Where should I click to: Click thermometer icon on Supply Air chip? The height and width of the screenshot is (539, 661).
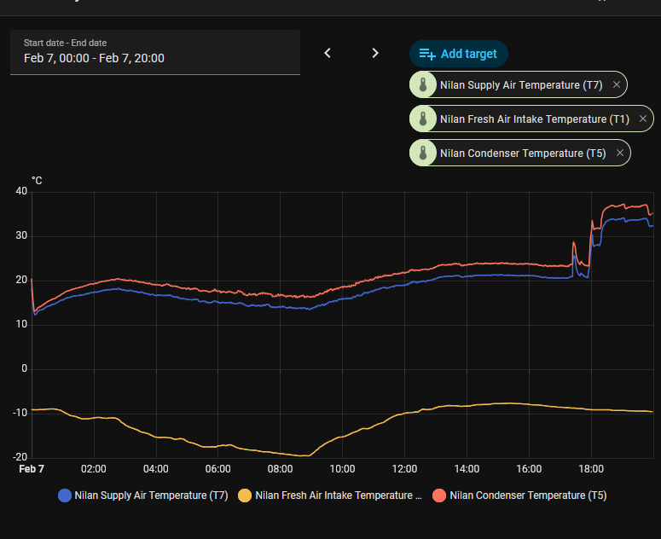[423, 85]
